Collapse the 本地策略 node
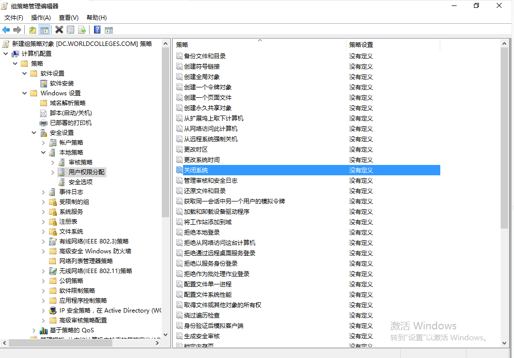Viewport: 514px width, 358px height. 43,153
